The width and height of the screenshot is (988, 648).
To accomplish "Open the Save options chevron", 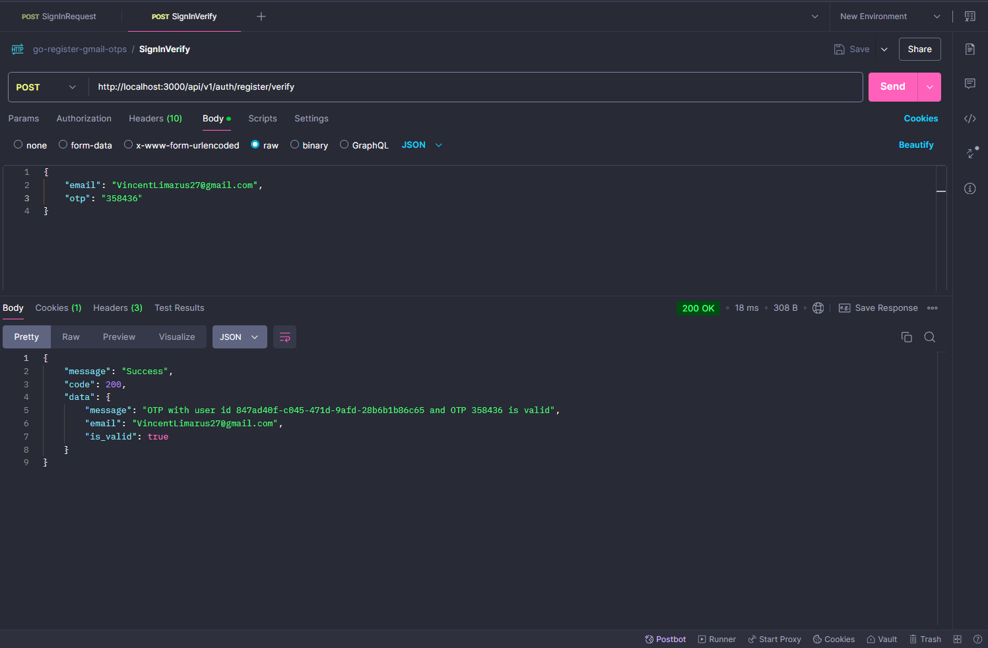I will pyautogui.click(x=884, y=49).
